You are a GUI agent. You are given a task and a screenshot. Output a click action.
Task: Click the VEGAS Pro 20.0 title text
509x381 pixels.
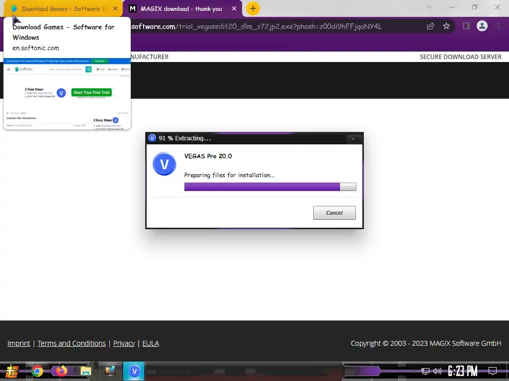208,156
